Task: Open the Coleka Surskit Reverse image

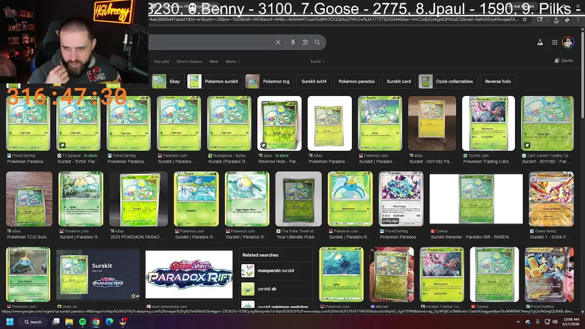Action: pyautogui.click(x=476, y=199)
